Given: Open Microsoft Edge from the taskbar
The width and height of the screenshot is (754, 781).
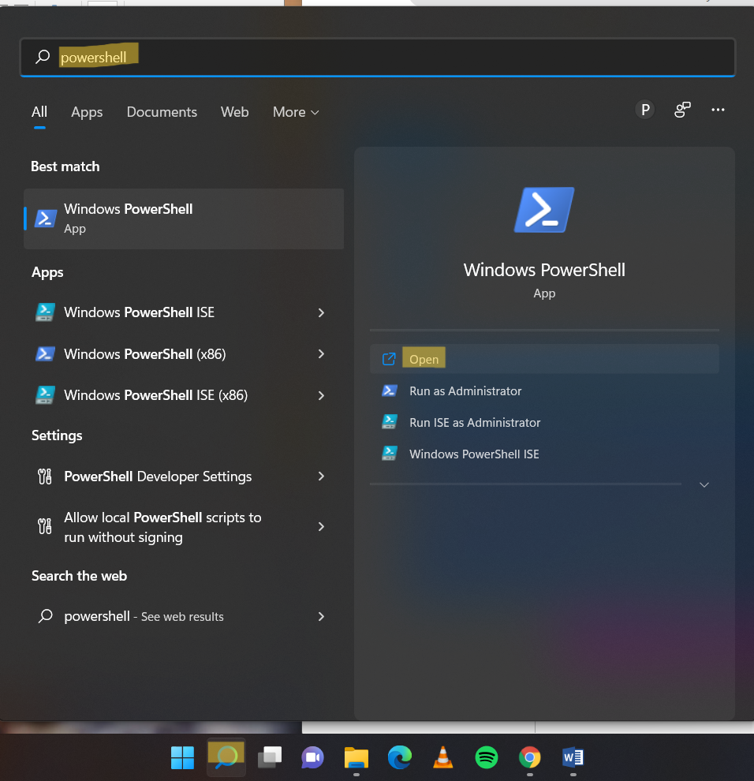Looking at the screenshot, I should pyautogui.click(x=400, y=758).
